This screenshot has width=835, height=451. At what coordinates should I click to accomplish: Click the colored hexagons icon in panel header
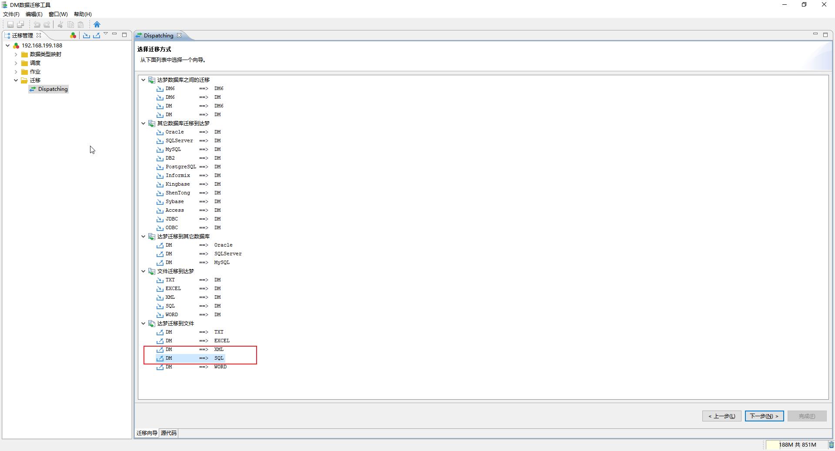pyautogui.click(x=73, y=35)
